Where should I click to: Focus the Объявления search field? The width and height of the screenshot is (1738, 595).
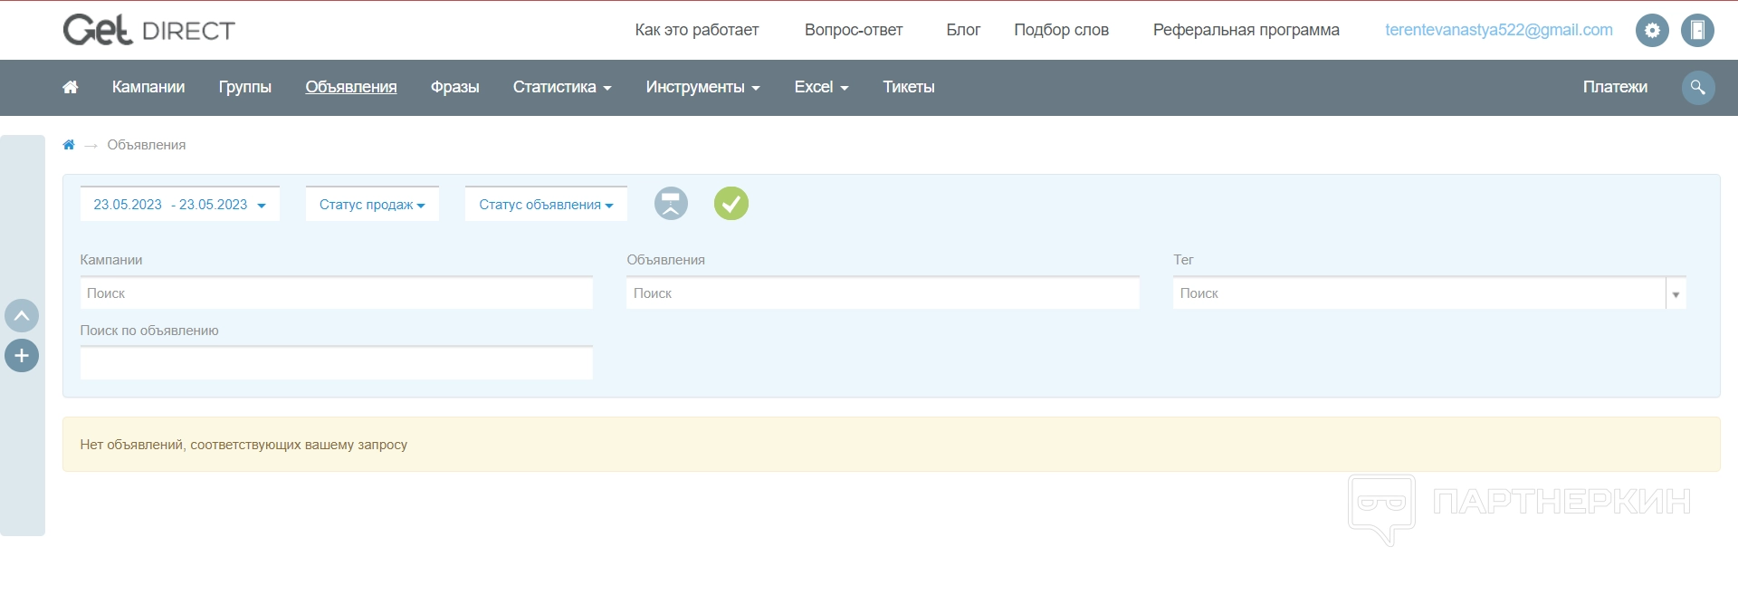point(883,293)
